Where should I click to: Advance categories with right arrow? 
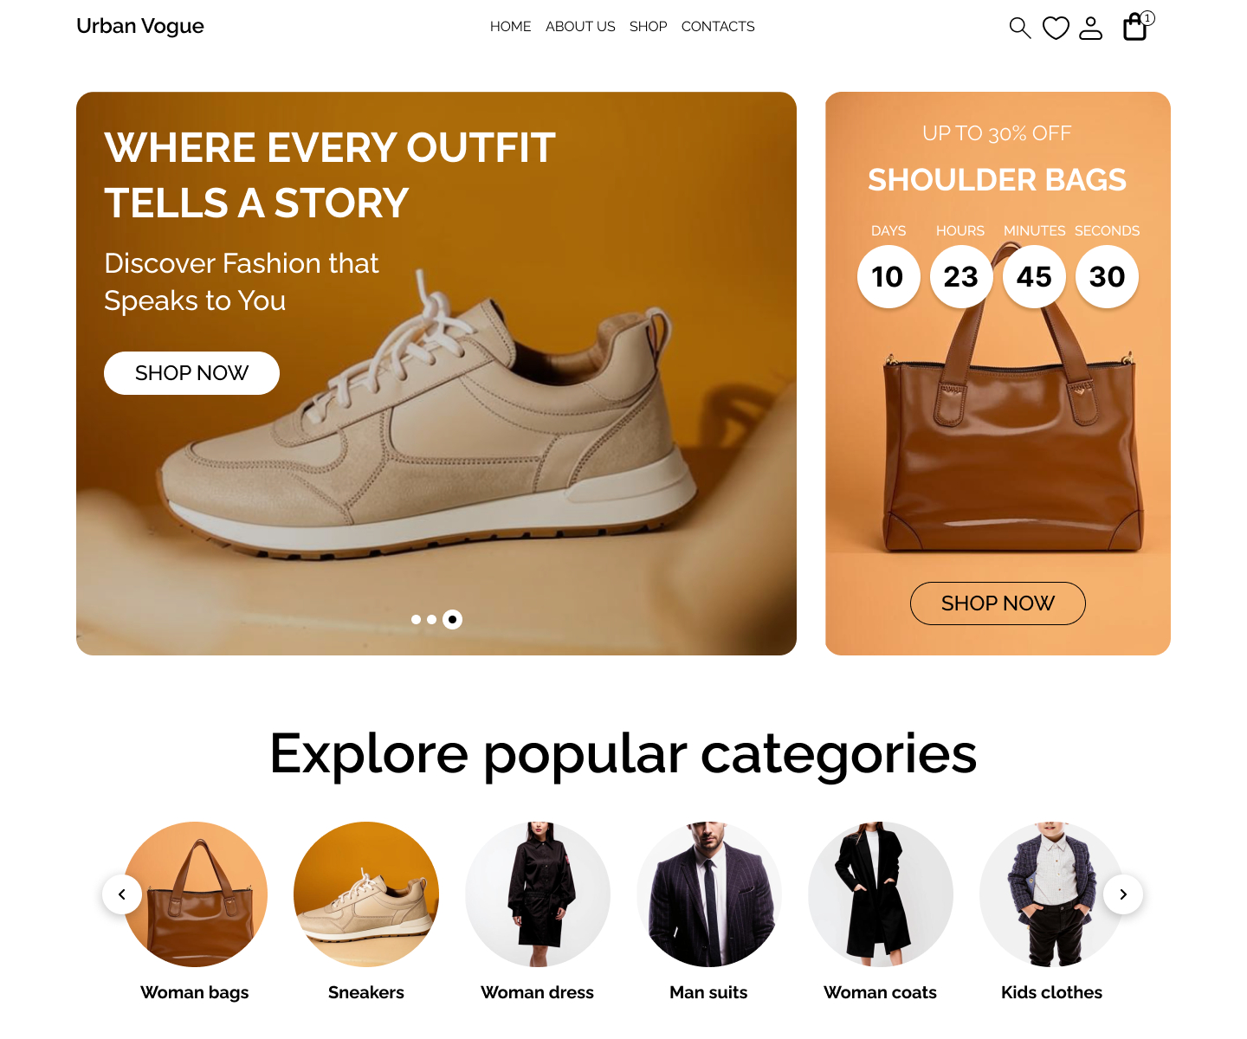click(x=1123, y=894)
